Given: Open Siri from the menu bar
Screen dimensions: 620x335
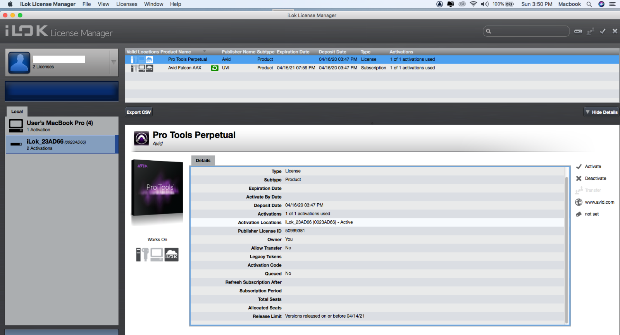Looking at the screenshot, I should (601, 4).
